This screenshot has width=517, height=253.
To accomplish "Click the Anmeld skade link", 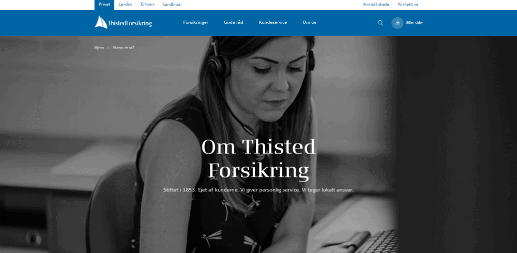I will click(x=376, y=4).
